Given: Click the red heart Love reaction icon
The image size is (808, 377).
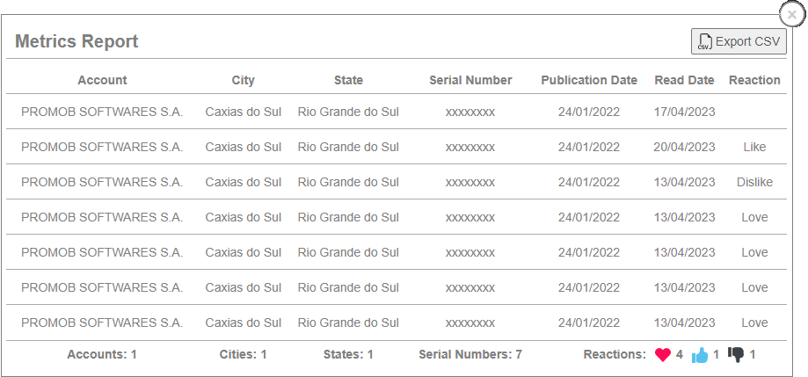Looking at the screenshot, I should click(x=663, y=355).
